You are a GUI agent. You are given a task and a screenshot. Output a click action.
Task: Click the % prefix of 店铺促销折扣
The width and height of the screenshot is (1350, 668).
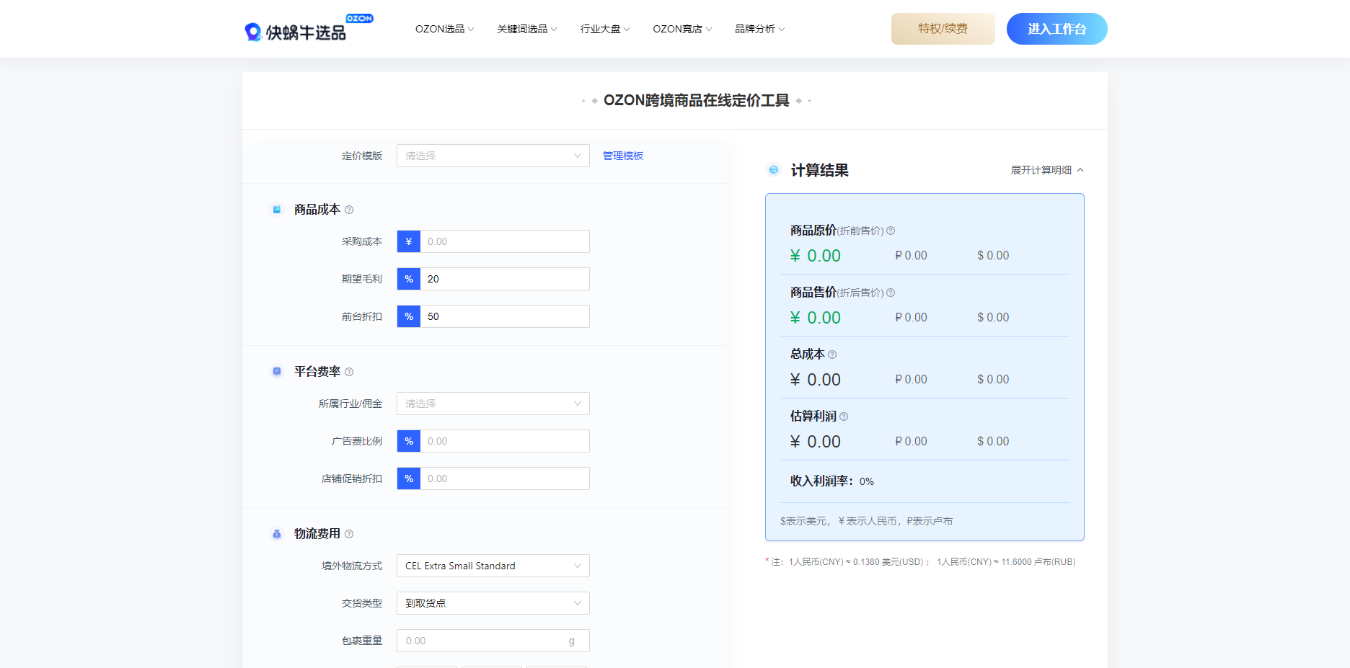pyautogui.click(x=409, y=478)
